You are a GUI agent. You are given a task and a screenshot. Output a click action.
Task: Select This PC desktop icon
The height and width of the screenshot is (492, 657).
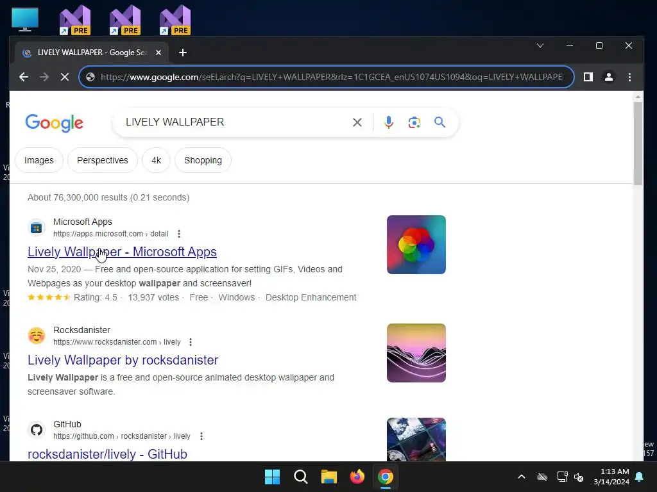point(25,20)
